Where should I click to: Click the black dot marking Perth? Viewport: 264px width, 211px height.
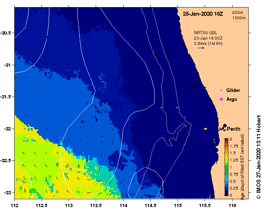click(225, 125)
